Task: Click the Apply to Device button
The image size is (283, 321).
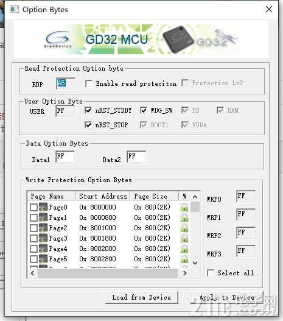Action: [x=227, y=297]
